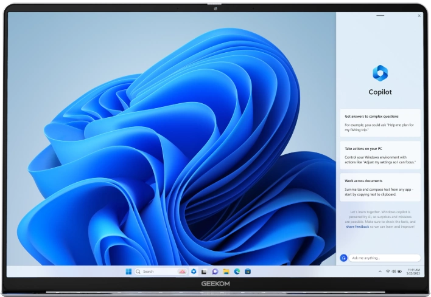Open the Wi-Fi network status icon
Image resolution: width=431 pixels, height=297 pixels.
tap(387, 271)
